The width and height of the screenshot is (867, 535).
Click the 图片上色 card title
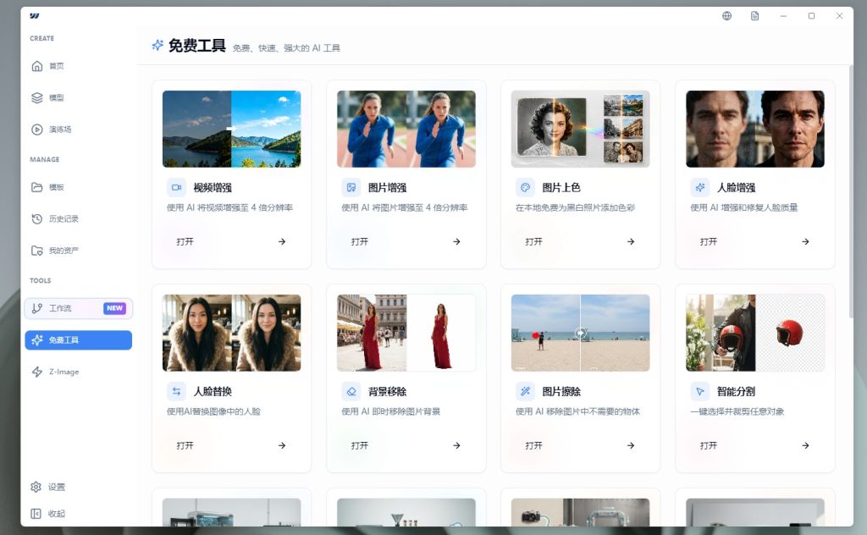(561, 188)
